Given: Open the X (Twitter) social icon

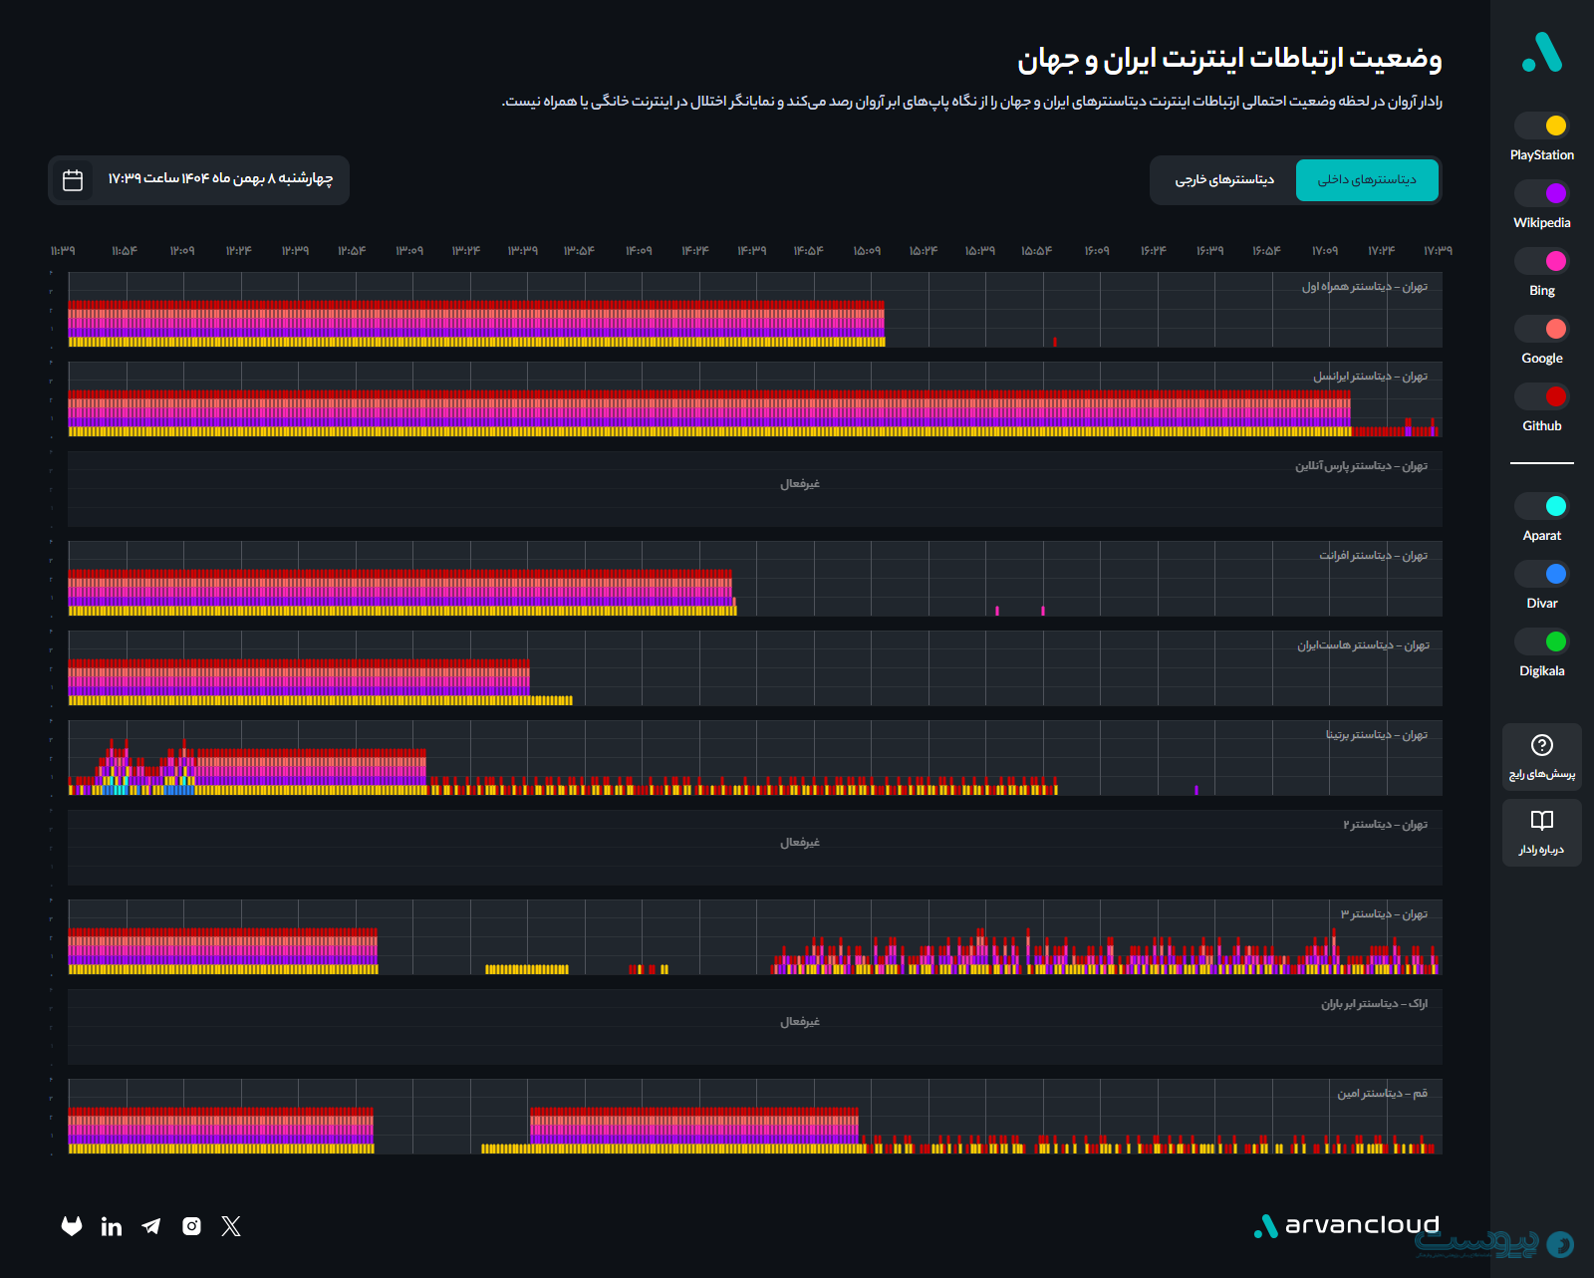Looking at the screenshot, I should 231,1226.
